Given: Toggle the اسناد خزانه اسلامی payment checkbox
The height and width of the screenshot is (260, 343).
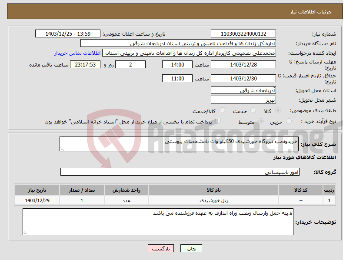Looking at the screenshot, I should pyautogui.click(x=218, y=121).
